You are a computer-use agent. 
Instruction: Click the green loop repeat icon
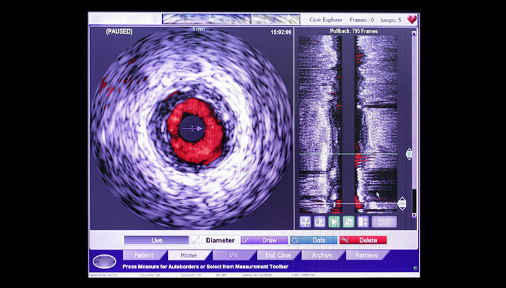coord(348,221)
